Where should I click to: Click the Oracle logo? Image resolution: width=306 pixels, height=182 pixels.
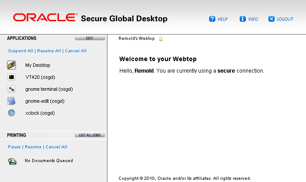coord(45,17)
